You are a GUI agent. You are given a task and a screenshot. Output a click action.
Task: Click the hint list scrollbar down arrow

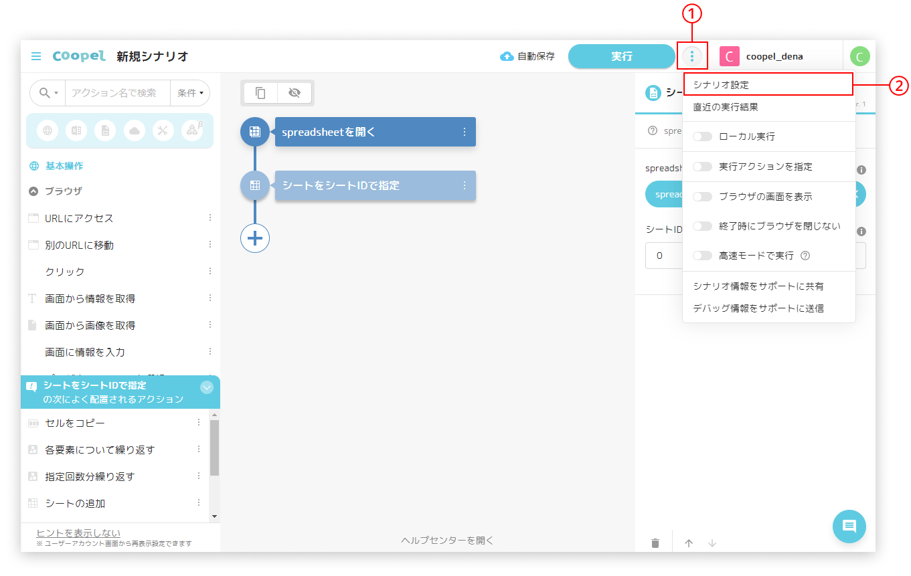tap(214, 516)
